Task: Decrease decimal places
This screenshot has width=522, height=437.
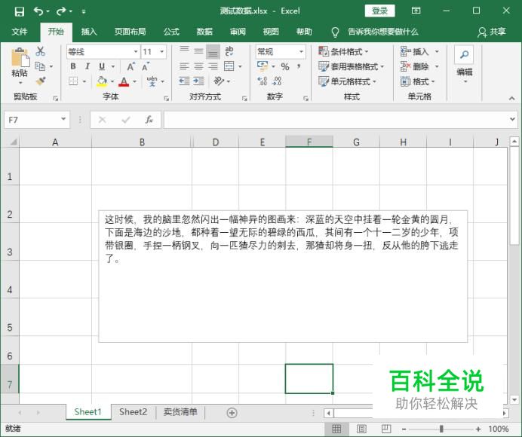Action: coord(277,81)
